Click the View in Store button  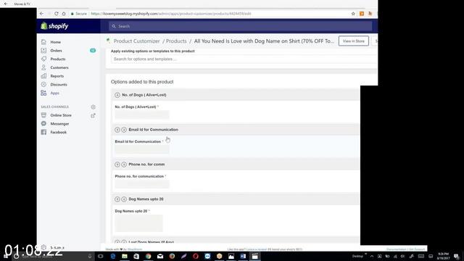354,41
